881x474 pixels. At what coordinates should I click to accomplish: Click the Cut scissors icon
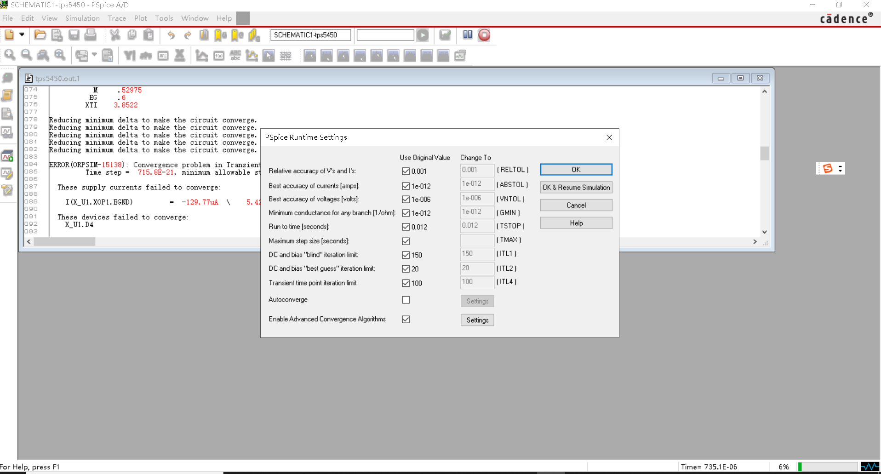[x=115, y=35]
